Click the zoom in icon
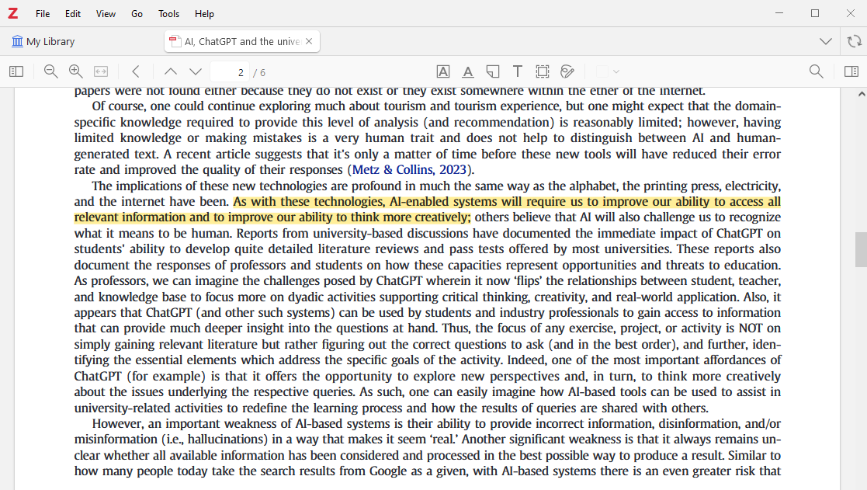Image resolution: width=867 pixels, height=490 pixels. 76,71
